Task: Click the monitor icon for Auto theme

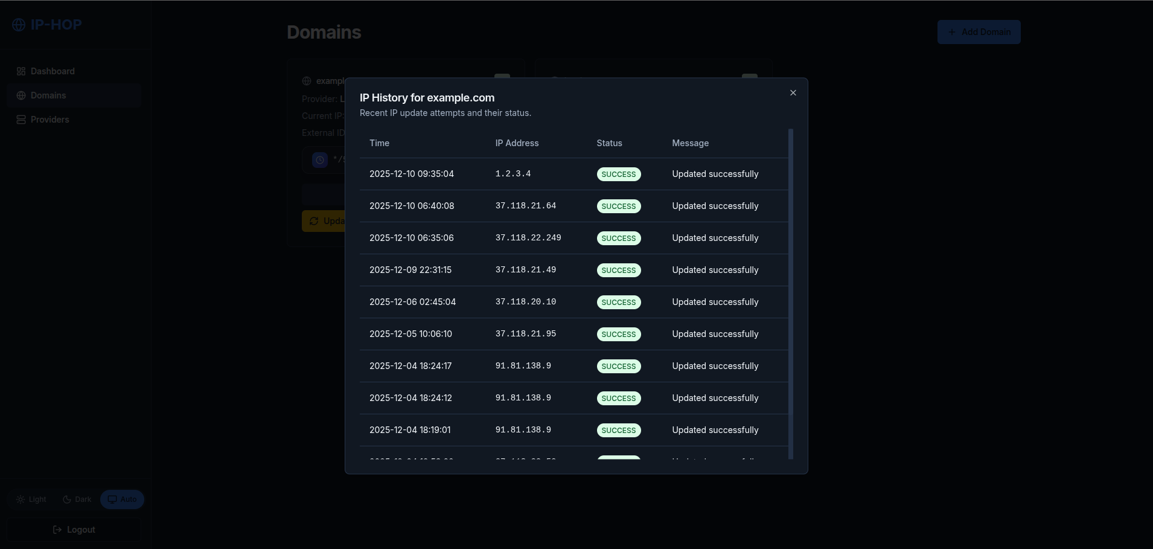Action: (x=112, y=499)
